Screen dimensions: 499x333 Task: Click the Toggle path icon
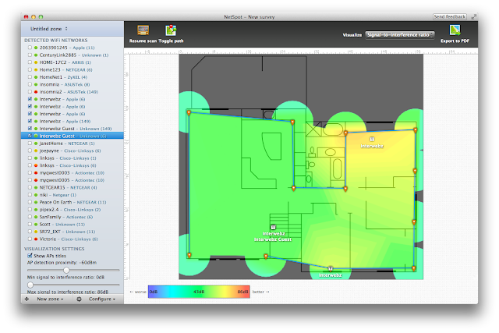point(171,30)
